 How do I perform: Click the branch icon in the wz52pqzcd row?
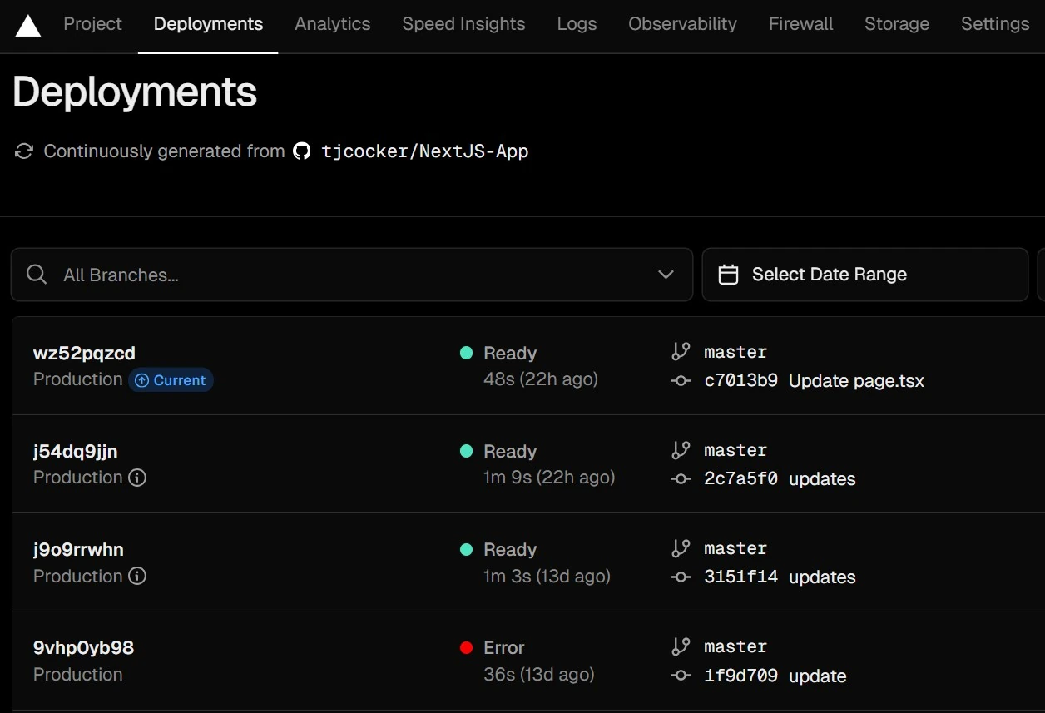681,352
